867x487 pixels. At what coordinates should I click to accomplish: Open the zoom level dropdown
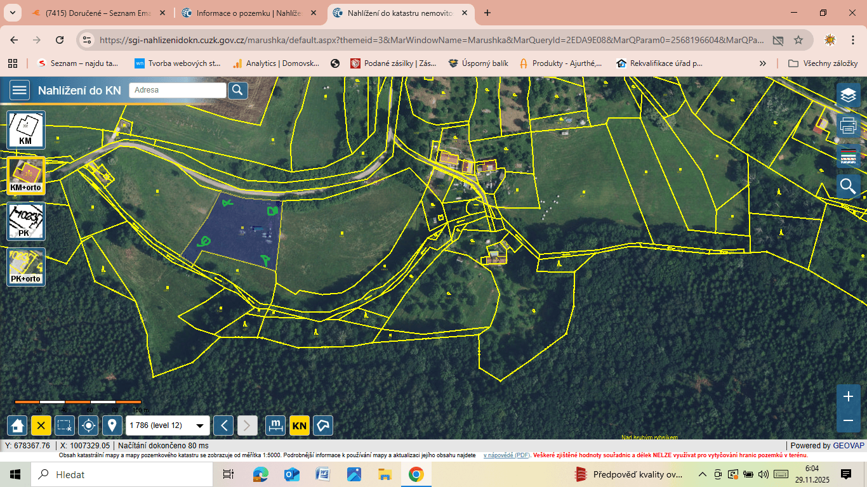199,425
